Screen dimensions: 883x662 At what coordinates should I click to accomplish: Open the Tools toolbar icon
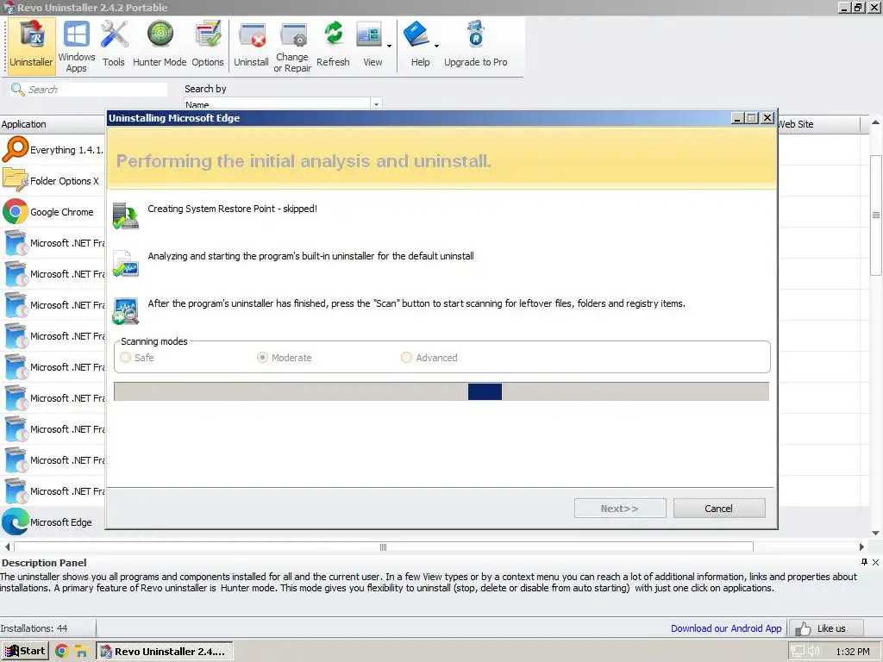114,45
